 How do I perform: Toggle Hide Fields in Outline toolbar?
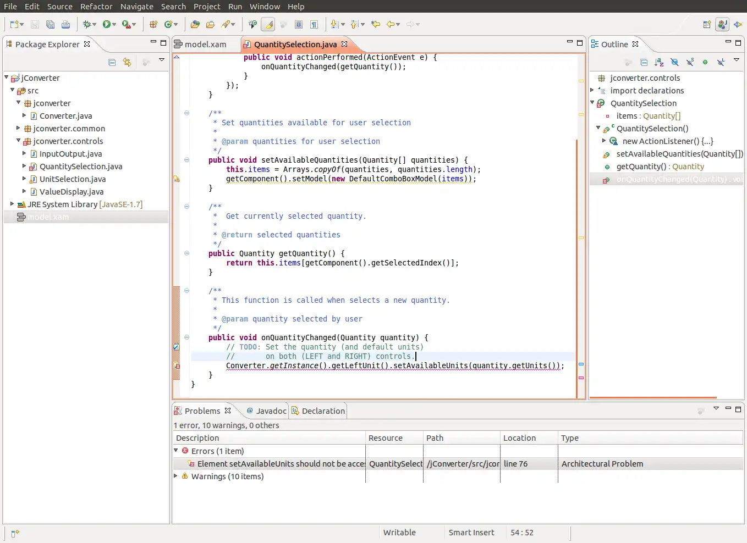pyautogui.click(x=674, y=62)
